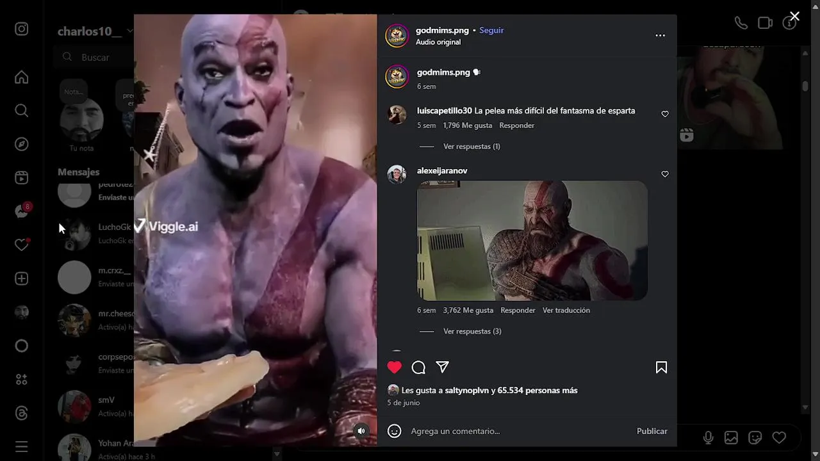The image size is (820, 461).
Task: Open the three-dot post options menu
Action: [660, 35]
